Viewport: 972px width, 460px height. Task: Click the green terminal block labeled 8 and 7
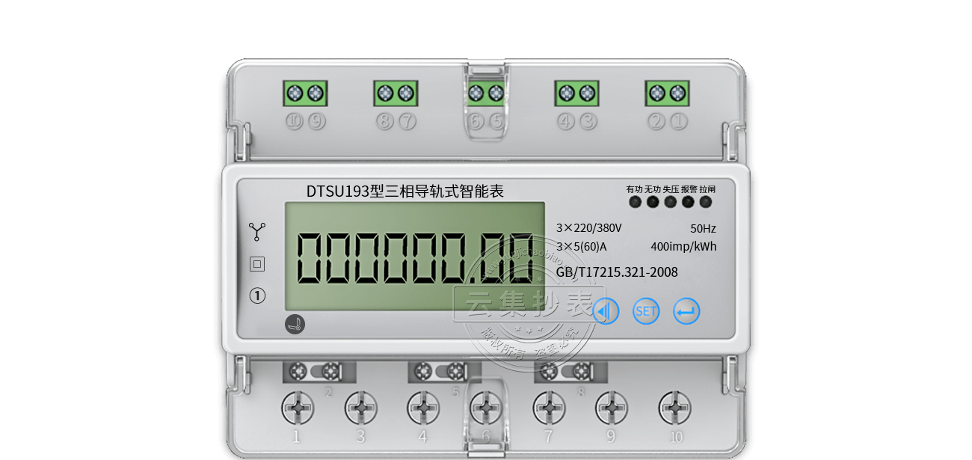tap(396, 93)
